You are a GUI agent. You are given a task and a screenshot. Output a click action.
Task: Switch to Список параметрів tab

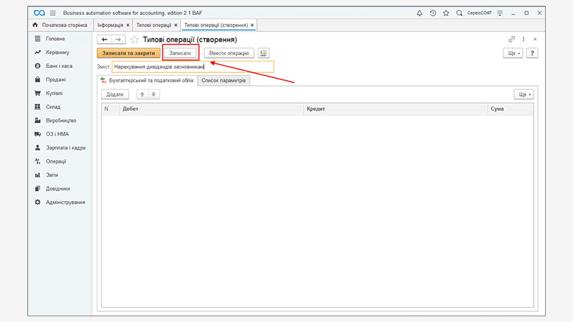coord(223,80)
